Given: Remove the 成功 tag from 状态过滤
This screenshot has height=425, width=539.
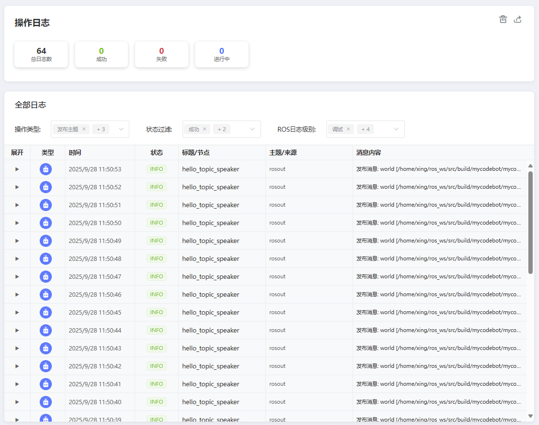Looking at the screenshot, I should [204, 129].
